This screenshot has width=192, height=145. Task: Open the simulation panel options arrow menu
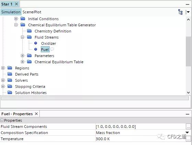[x=188, y=12]
